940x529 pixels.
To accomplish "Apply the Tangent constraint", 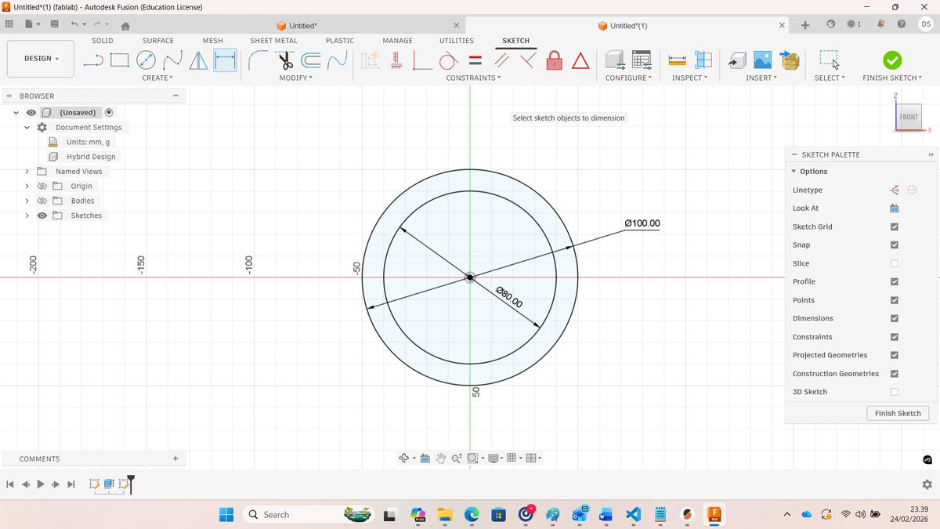I will [448, 60].
